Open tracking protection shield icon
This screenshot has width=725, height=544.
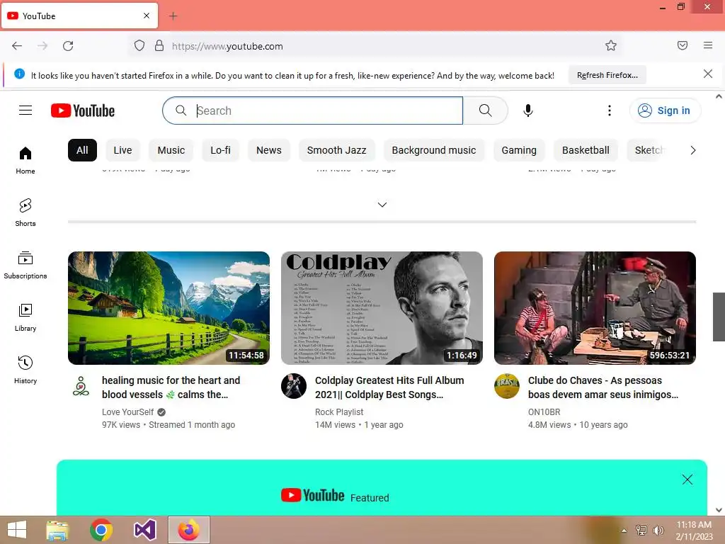tap(139, 45)
